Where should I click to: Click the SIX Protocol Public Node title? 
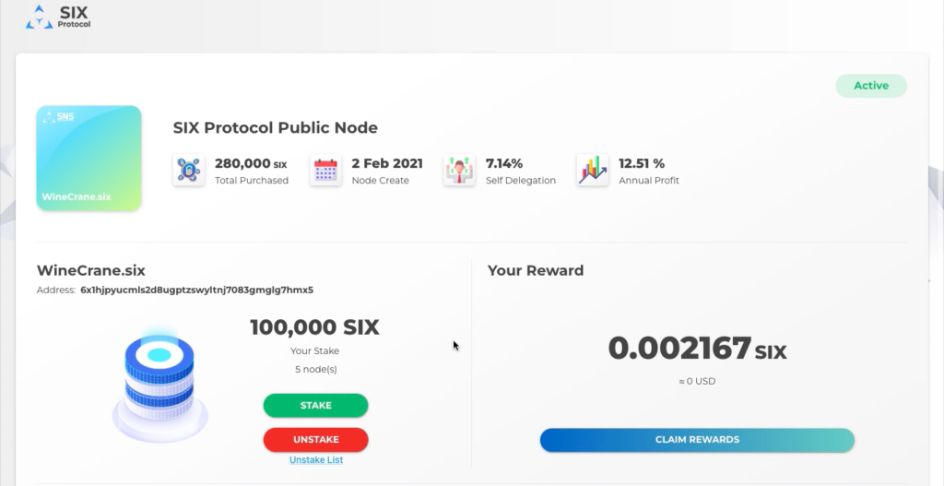click(x=276, y=128)
